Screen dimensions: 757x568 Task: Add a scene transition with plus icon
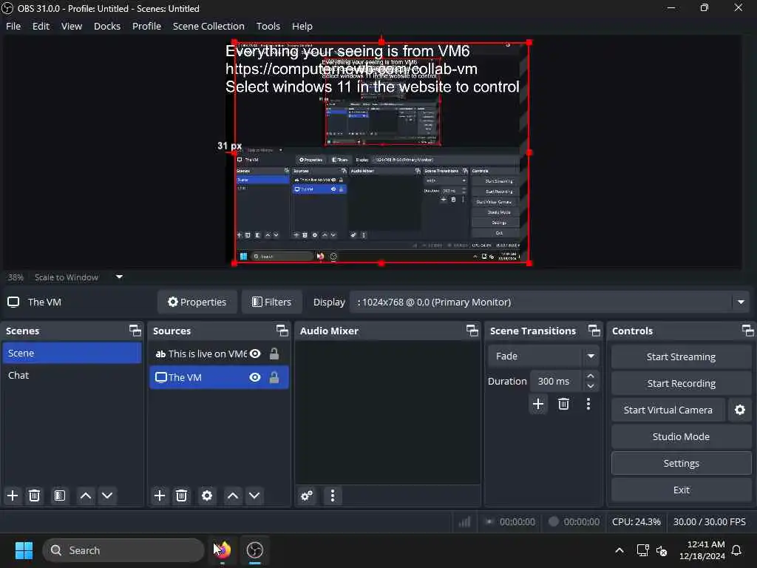click(x=538, y=404)
